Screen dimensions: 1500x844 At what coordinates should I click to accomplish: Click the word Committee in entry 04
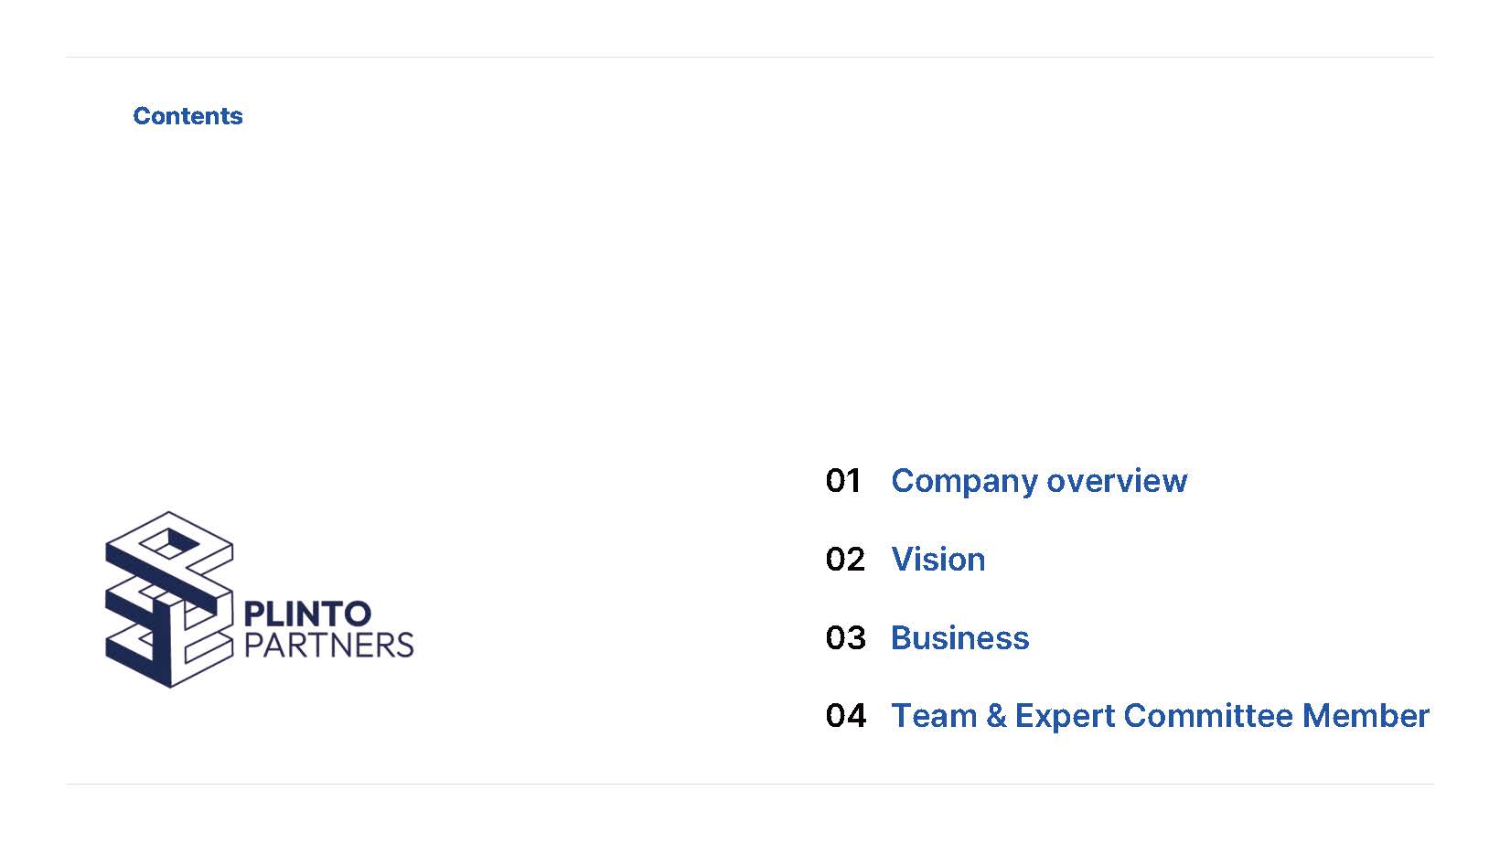coord(1208,715)
